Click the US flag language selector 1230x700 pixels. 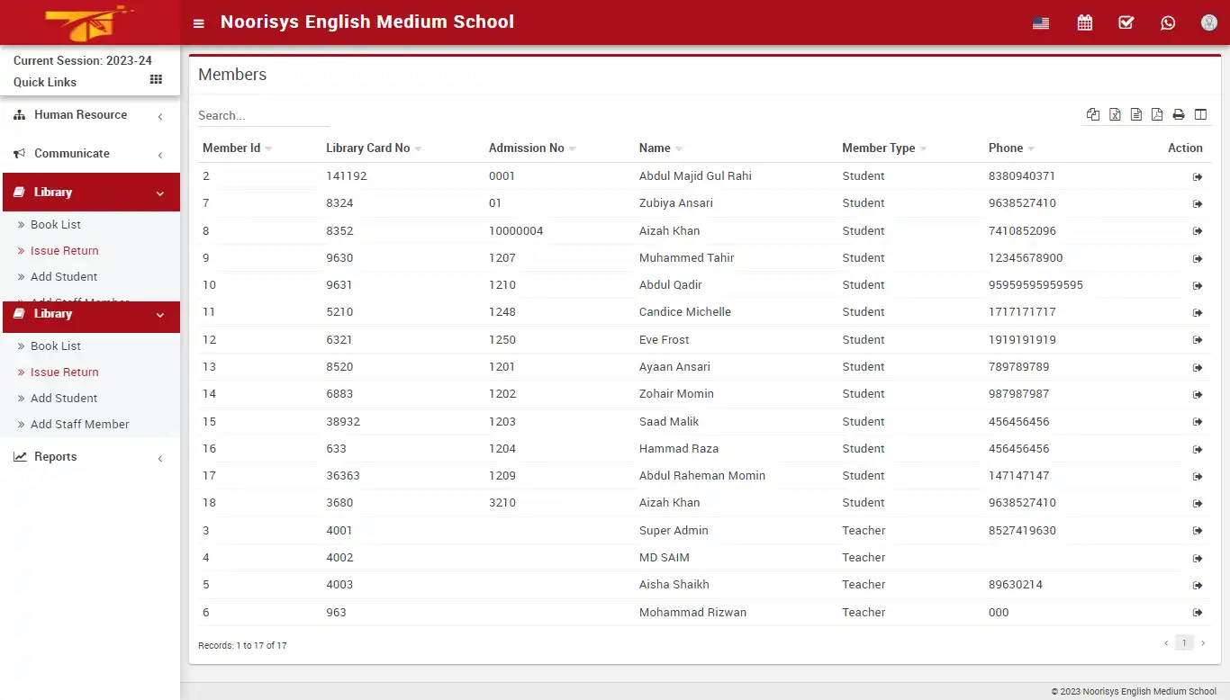pyautogui.click(x=1041, y=22)
